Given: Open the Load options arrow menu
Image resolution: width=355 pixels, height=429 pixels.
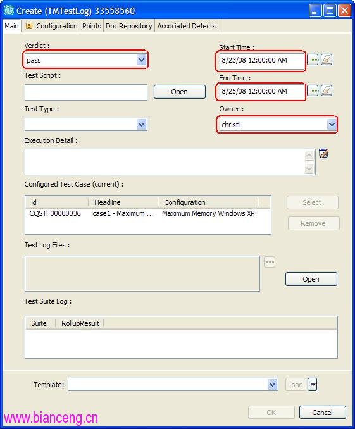Looking at the screenshot, I should (313, 385).
